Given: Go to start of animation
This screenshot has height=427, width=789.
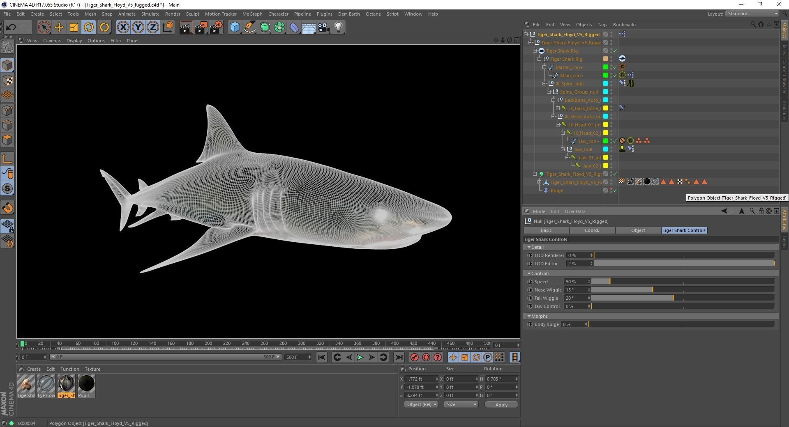Looking at the screenshot, I should coord(321,357).
